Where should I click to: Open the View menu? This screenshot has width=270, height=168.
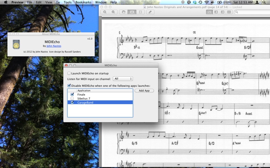click(49, 2)
